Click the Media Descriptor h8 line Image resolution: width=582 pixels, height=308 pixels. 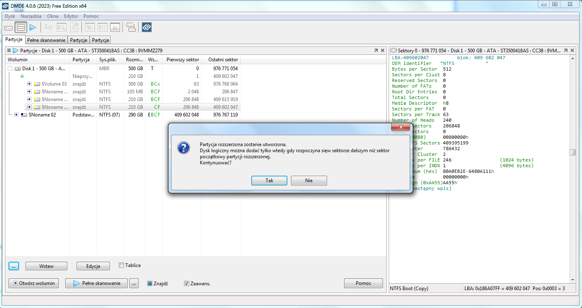tap(420, 103)
